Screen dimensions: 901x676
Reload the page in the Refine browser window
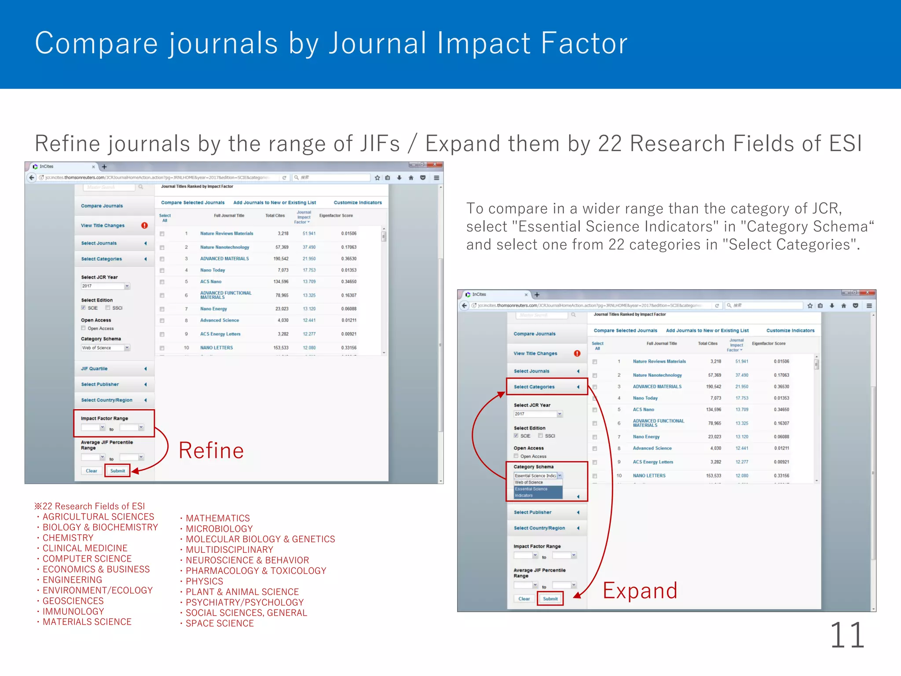284,178
